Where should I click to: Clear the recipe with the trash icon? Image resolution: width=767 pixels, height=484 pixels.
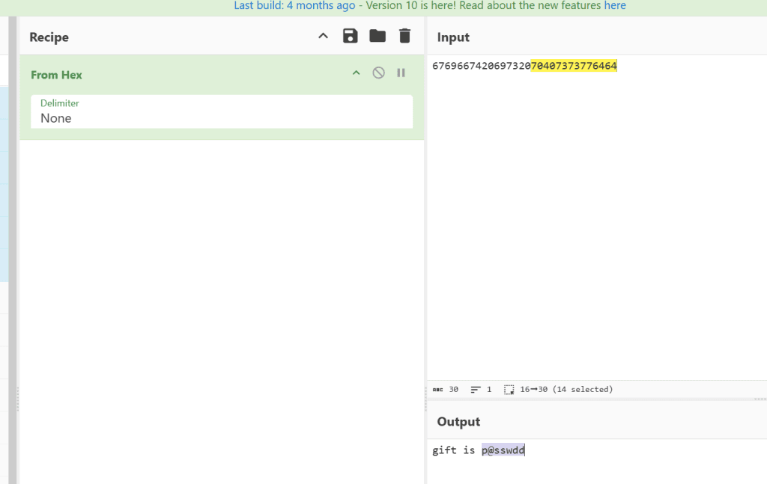[404, 36]
